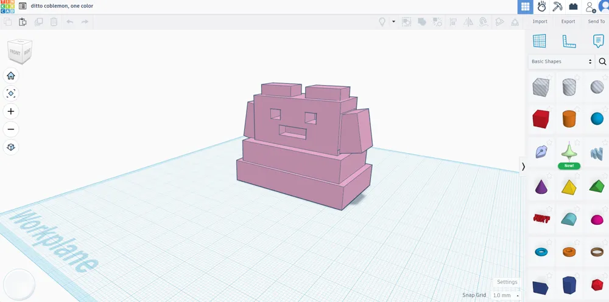Select the pink ditto model

click(305, 145)
